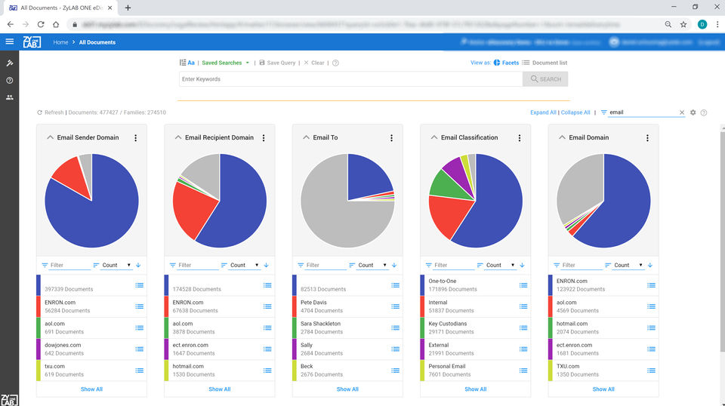
Task: Collapse the Email To facet
Action: pyautogui.click(x=306, y=137)
